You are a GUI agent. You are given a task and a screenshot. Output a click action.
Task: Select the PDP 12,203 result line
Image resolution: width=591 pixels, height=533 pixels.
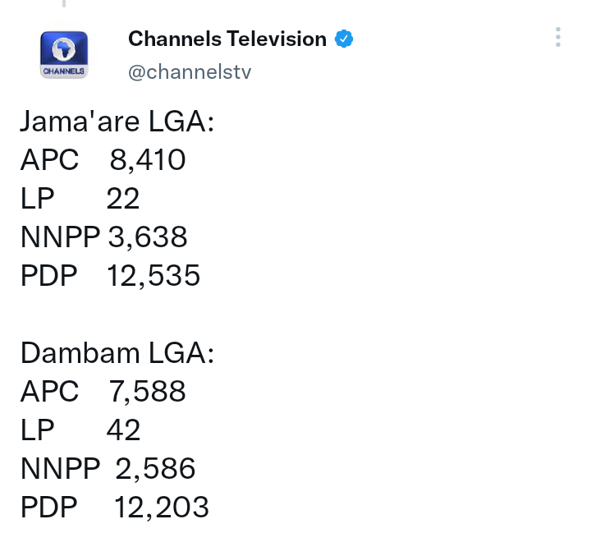click(115, 507)
